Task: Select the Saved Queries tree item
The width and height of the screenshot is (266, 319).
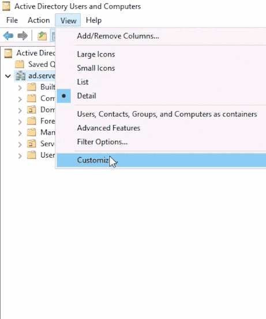Action: point(42,64)
